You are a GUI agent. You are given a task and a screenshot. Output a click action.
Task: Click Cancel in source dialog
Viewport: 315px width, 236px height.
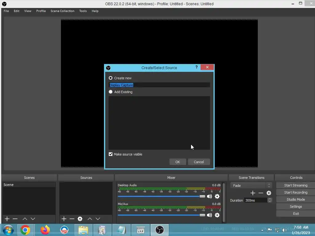tap(199, 162)
